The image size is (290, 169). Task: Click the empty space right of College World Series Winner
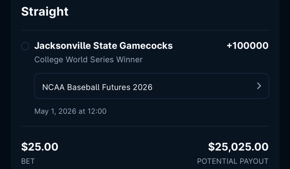point(204,60)
